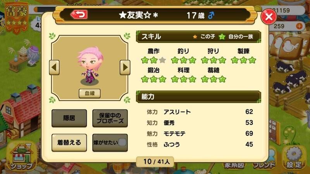Show previous character with left arrow

[x=54, y=67]
